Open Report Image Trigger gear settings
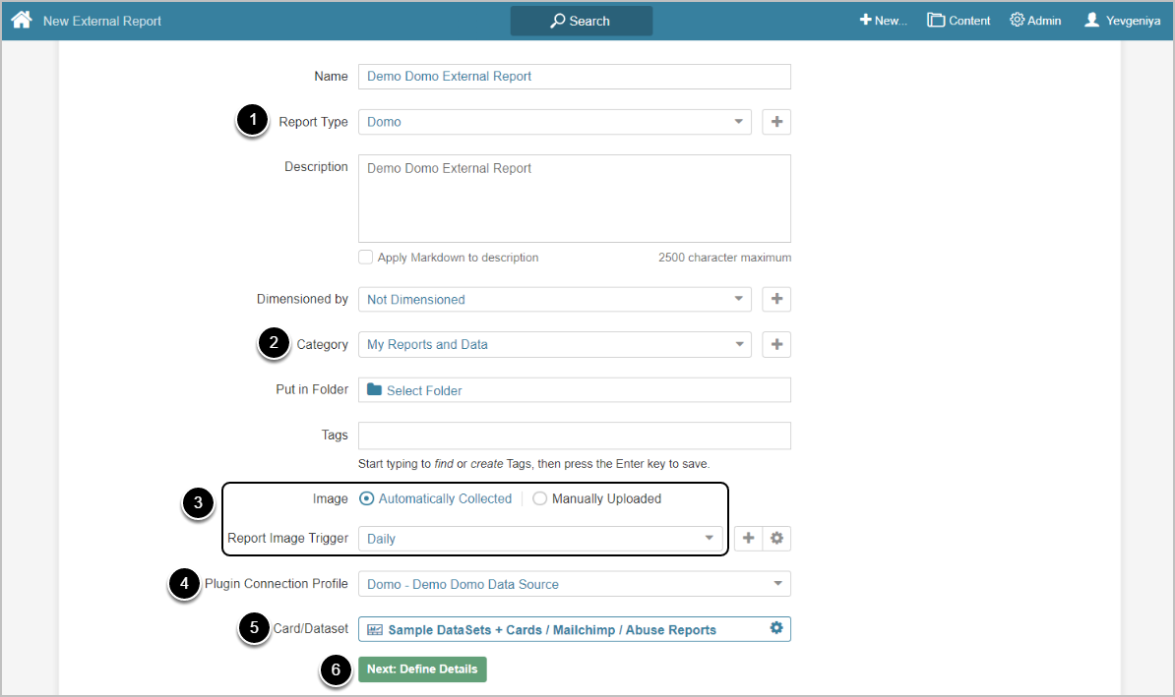 (x=776, y=539)
